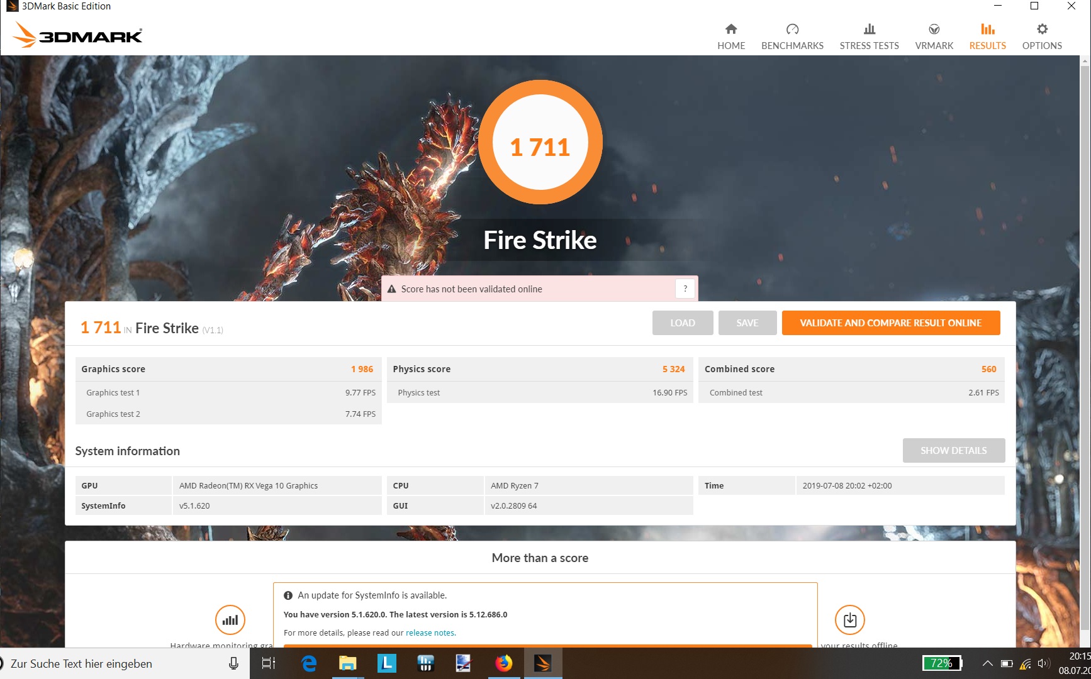Click the Combined test row

[851, 392]
